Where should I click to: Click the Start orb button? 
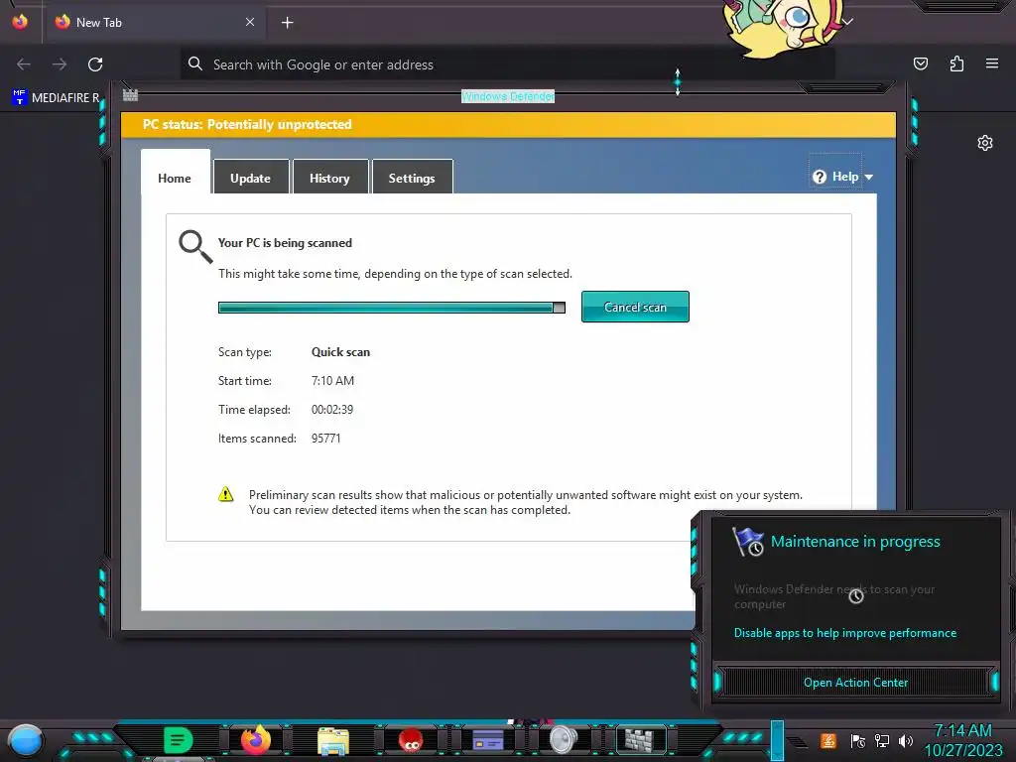pos(25,740)
